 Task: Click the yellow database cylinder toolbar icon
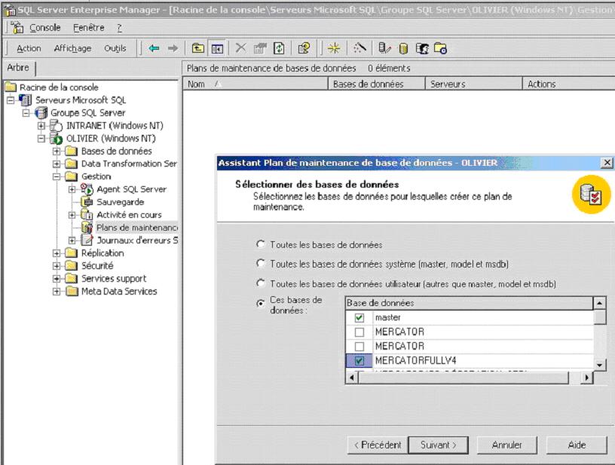pos(403,48)
